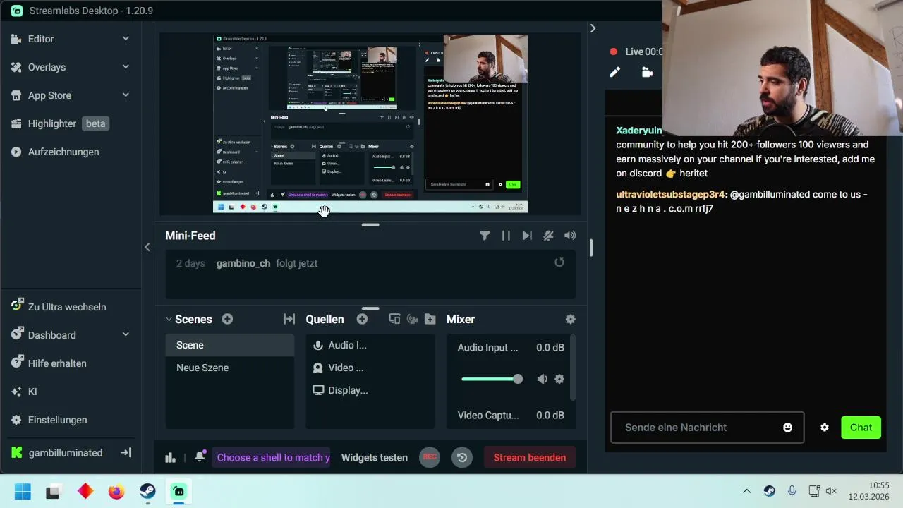This screenshot has height=508, width=903.
Task: Collapse the Scenes dropdown arrow
Action: tap(169, 320)
